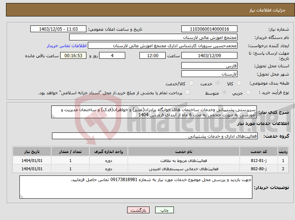Click the delivery province field فارس
This screenshot has height=220, width=295.
coord(209,66)
